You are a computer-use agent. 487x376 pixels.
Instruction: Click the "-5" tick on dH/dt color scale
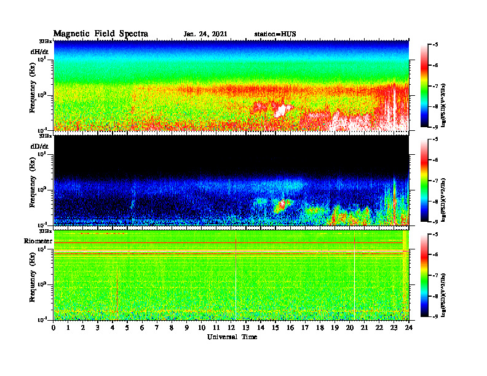point(435,44)
